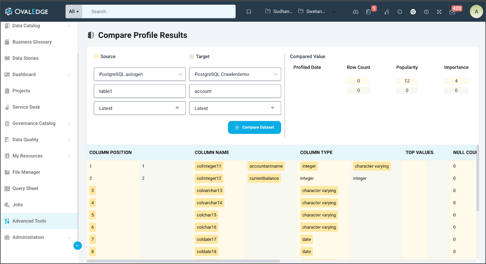Open the target PostgreSQL.Crawlerdemo dropdown
The image size is (486, 264).
235,74
